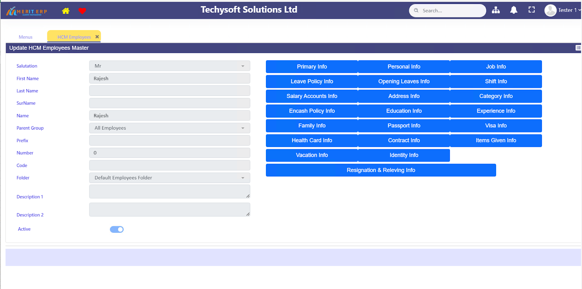Click the Tester 1 user avatar
This screenshot has height=289, width=582.
550,10
